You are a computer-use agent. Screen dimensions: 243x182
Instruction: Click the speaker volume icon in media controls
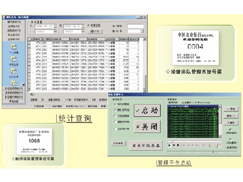point(210,145)
